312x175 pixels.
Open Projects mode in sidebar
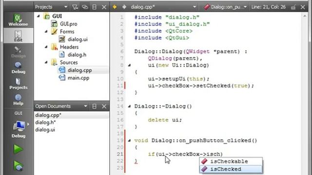[18, 84]
